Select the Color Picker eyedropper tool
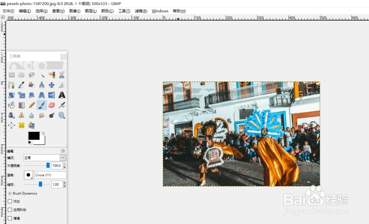This screenshot has height=224, width=369. (21, 85)
